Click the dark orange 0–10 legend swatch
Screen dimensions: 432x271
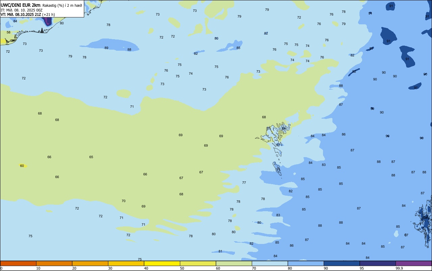pyautogui.click(x=18, y=263)
